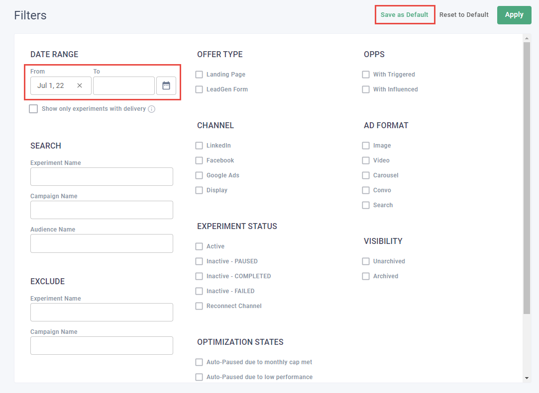This screenshot has width=539, height=393.
Task: Click Save as Default
Action: tap(405, 15)
